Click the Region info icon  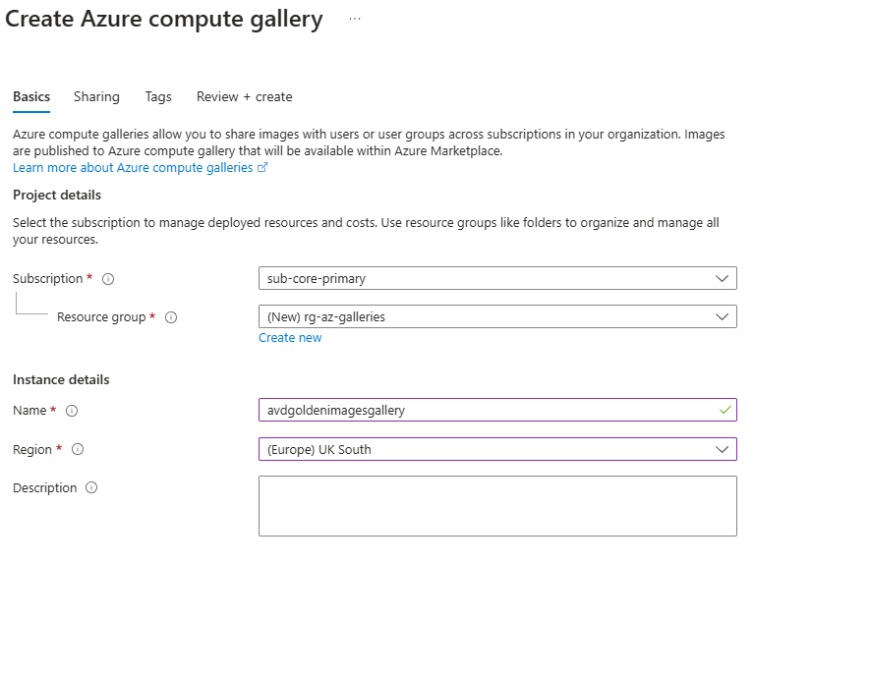tap(77, 449)
